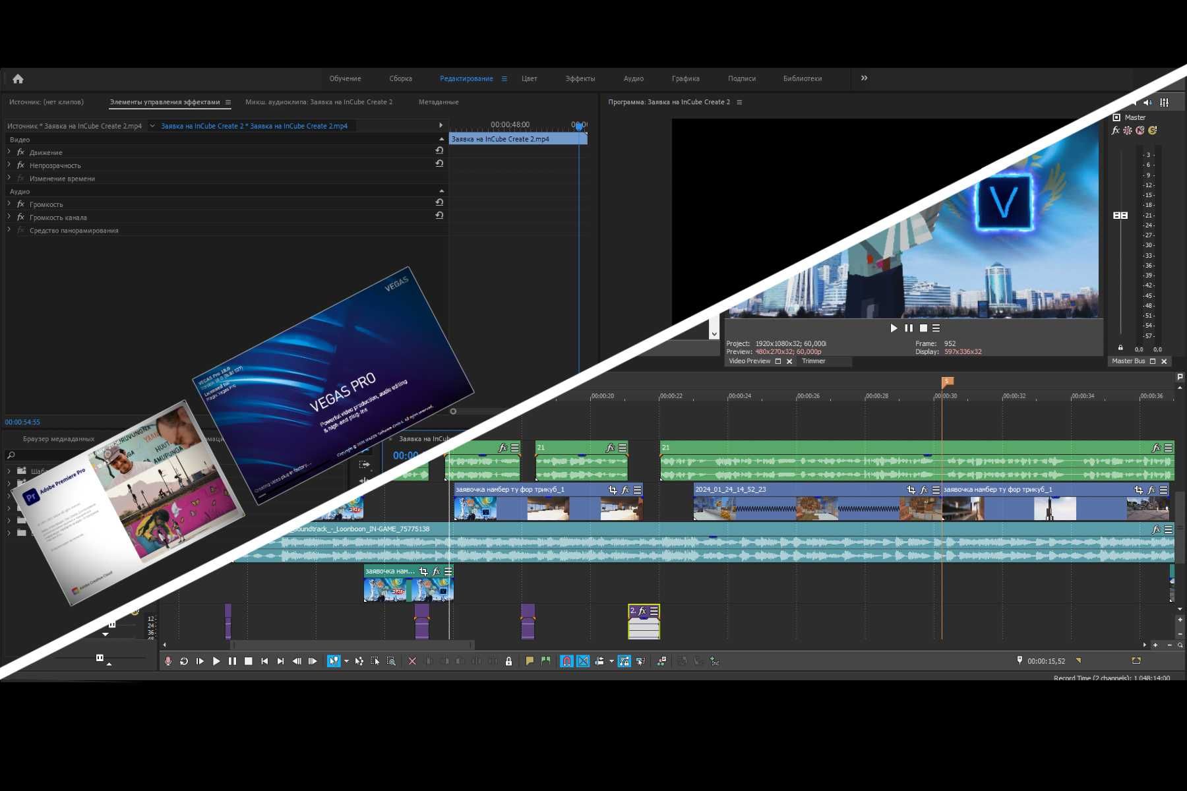Insert a marker with the yellow flag icon
Screen dimensions: 1187x791
[530, 661]
